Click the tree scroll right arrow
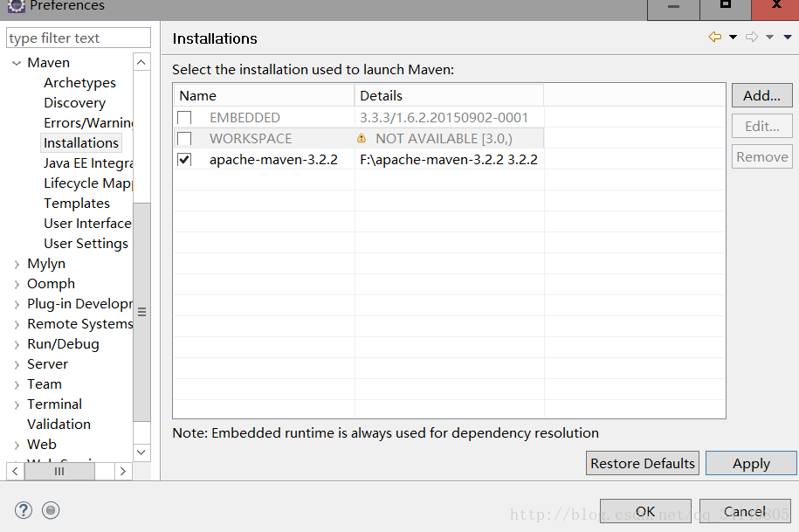The width and height of the screenshot is (799, 532). click(x=123, y=472)
